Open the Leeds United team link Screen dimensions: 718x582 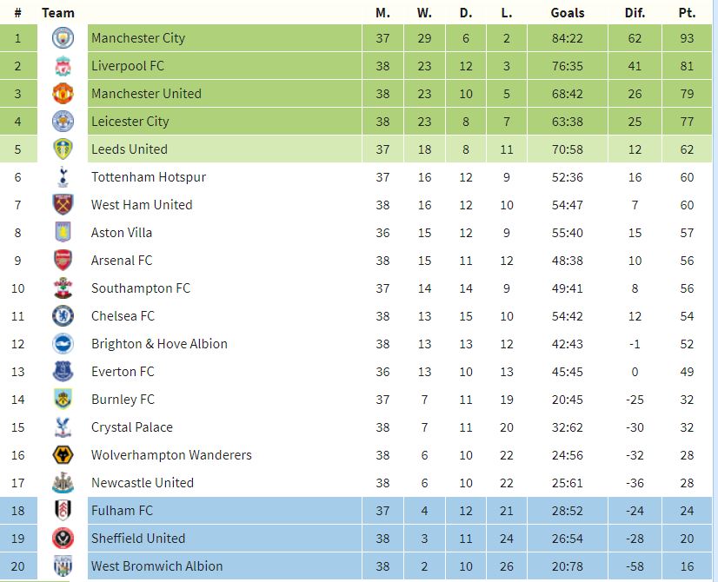[130, 149]
